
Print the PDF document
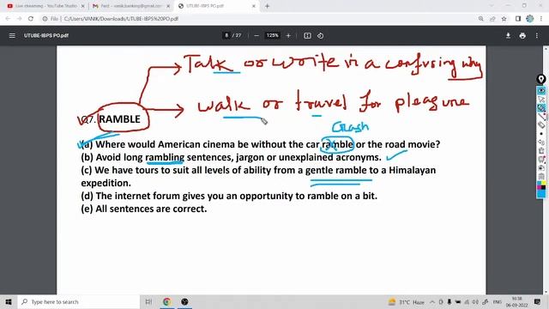point(522,36)
